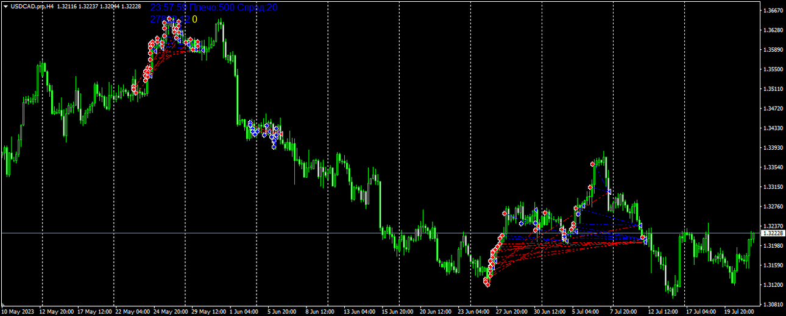The image size is (786, 316).
Task: Click the 19 Jul 20:00 time label
Action: pos(738,311)
